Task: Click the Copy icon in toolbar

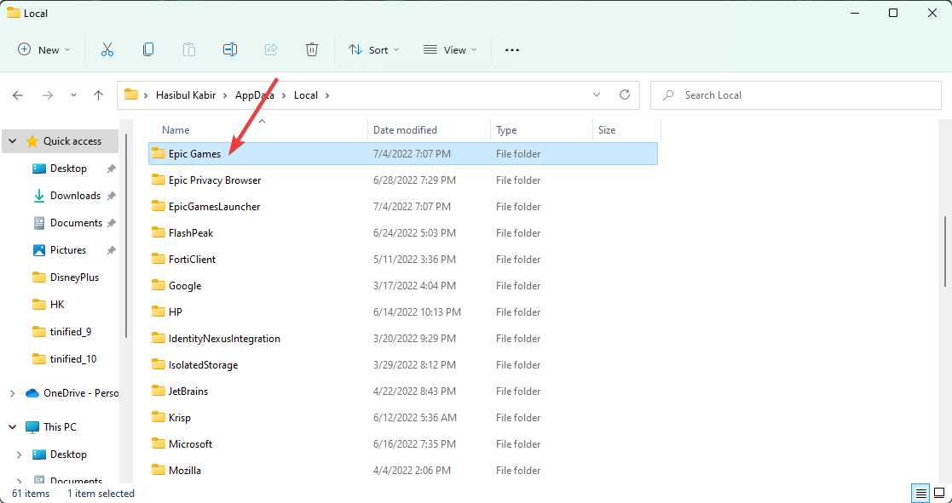Action: (x=148, y=49)
